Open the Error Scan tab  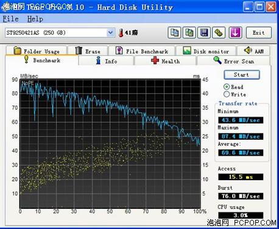coord(233,61)
